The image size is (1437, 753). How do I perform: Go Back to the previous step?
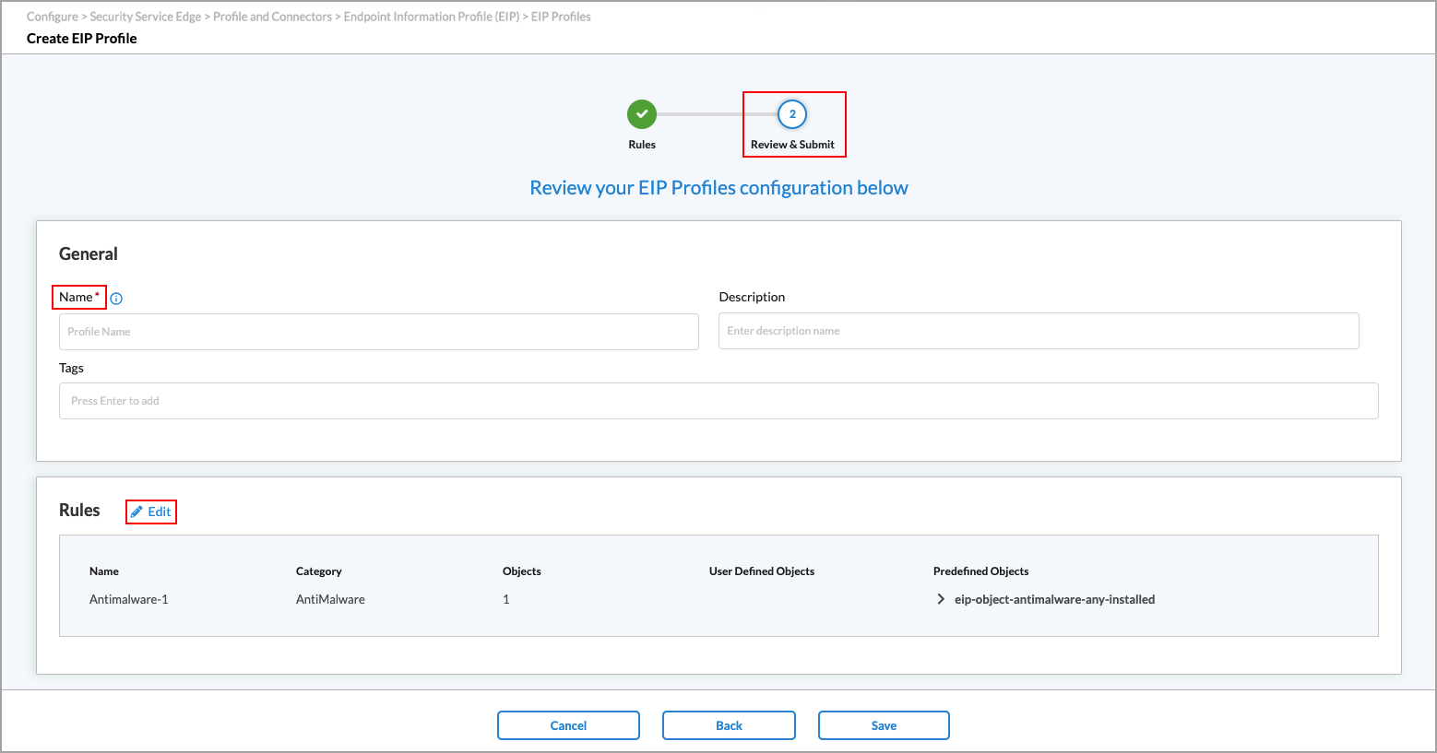[728, 725]
